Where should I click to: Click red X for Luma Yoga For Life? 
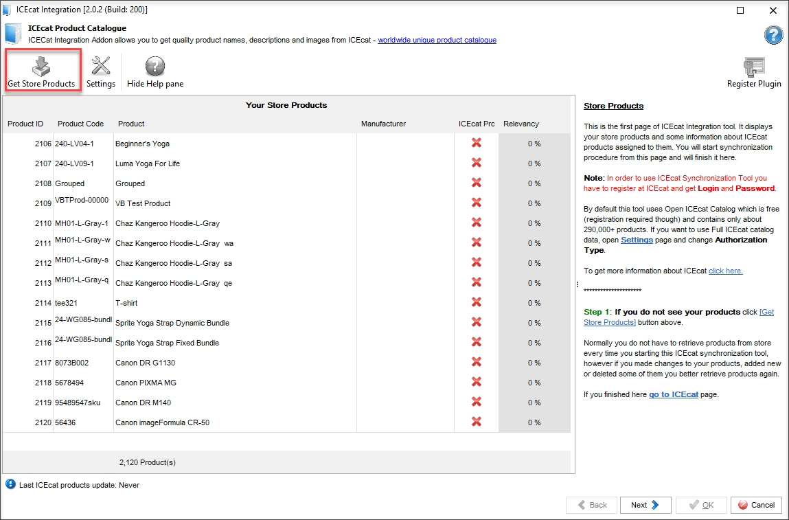[x=476, y=163]
